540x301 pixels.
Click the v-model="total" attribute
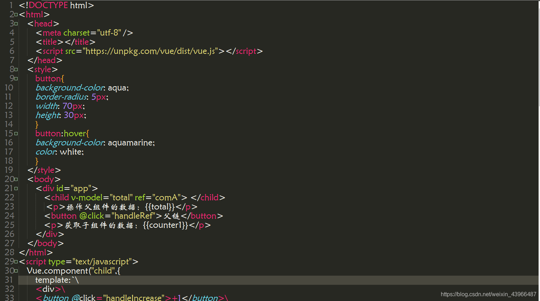pos(102,197)
